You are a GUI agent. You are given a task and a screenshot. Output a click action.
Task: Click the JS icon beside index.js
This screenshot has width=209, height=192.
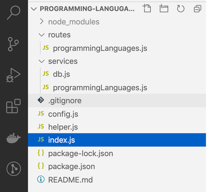(x=41, y=139)
